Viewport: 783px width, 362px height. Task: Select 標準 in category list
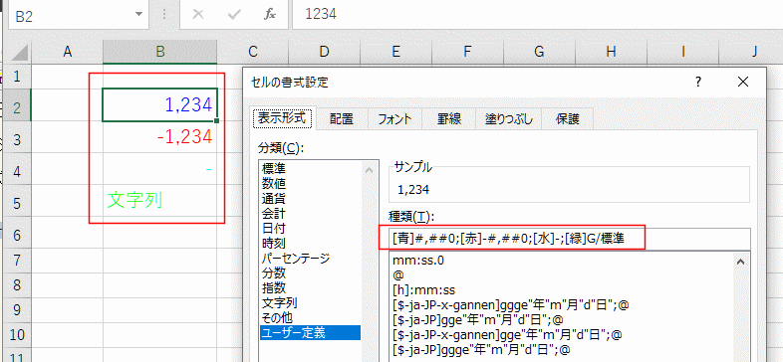pyautogui.click(x=310, y=168)
